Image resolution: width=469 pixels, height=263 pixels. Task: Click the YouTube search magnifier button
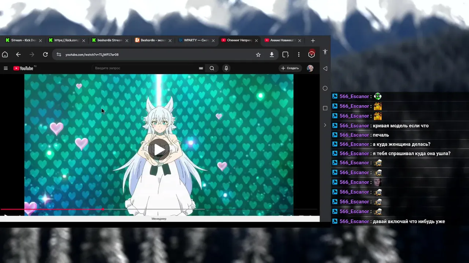pyautogui.click(x=212, y=68)
